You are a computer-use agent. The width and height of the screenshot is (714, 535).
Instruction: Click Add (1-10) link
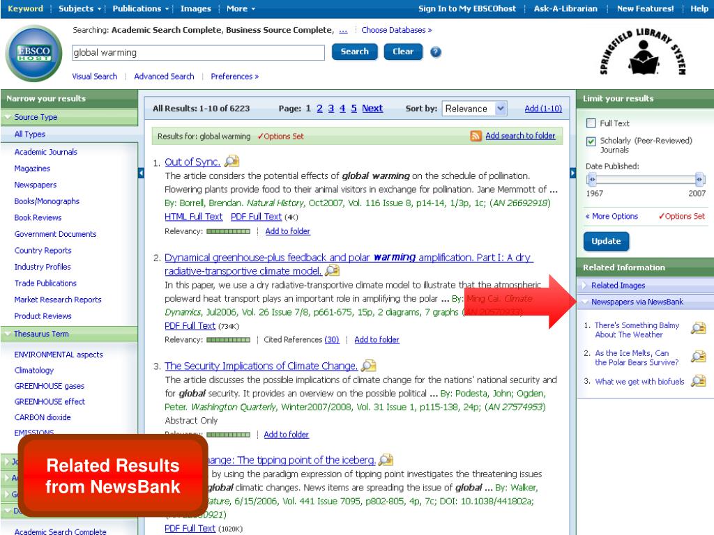[x=542, y=108]
